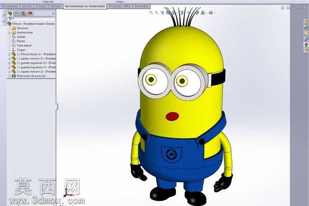This screenshot has height=206, width=309.
Task: Click the tree filter funnel icon
Action: coord(10,19)
